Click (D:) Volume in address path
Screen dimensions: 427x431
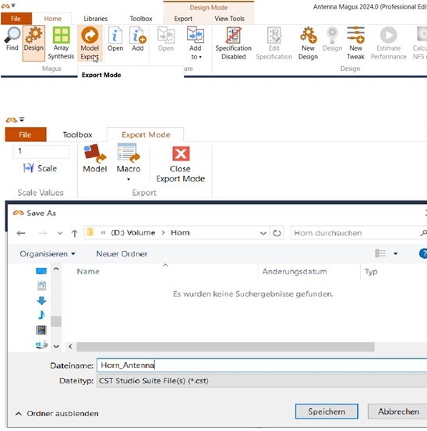[x=133, y=233]
